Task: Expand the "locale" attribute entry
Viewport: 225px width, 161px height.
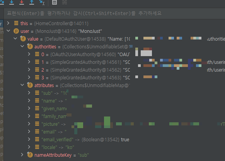Action: coord(29,147)
